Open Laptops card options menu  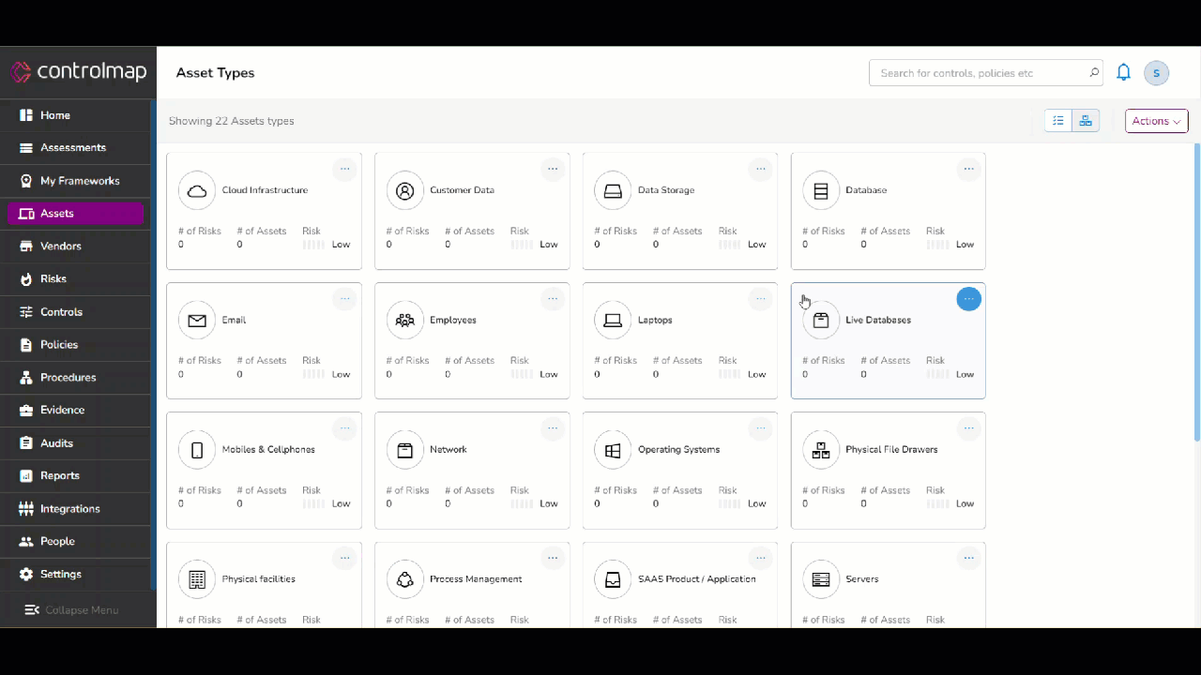pos(761,299)
